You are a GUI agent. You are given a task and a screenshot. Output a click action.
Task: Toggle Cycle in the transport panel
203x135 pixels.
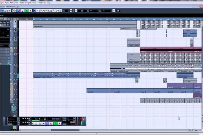[47, 124]
